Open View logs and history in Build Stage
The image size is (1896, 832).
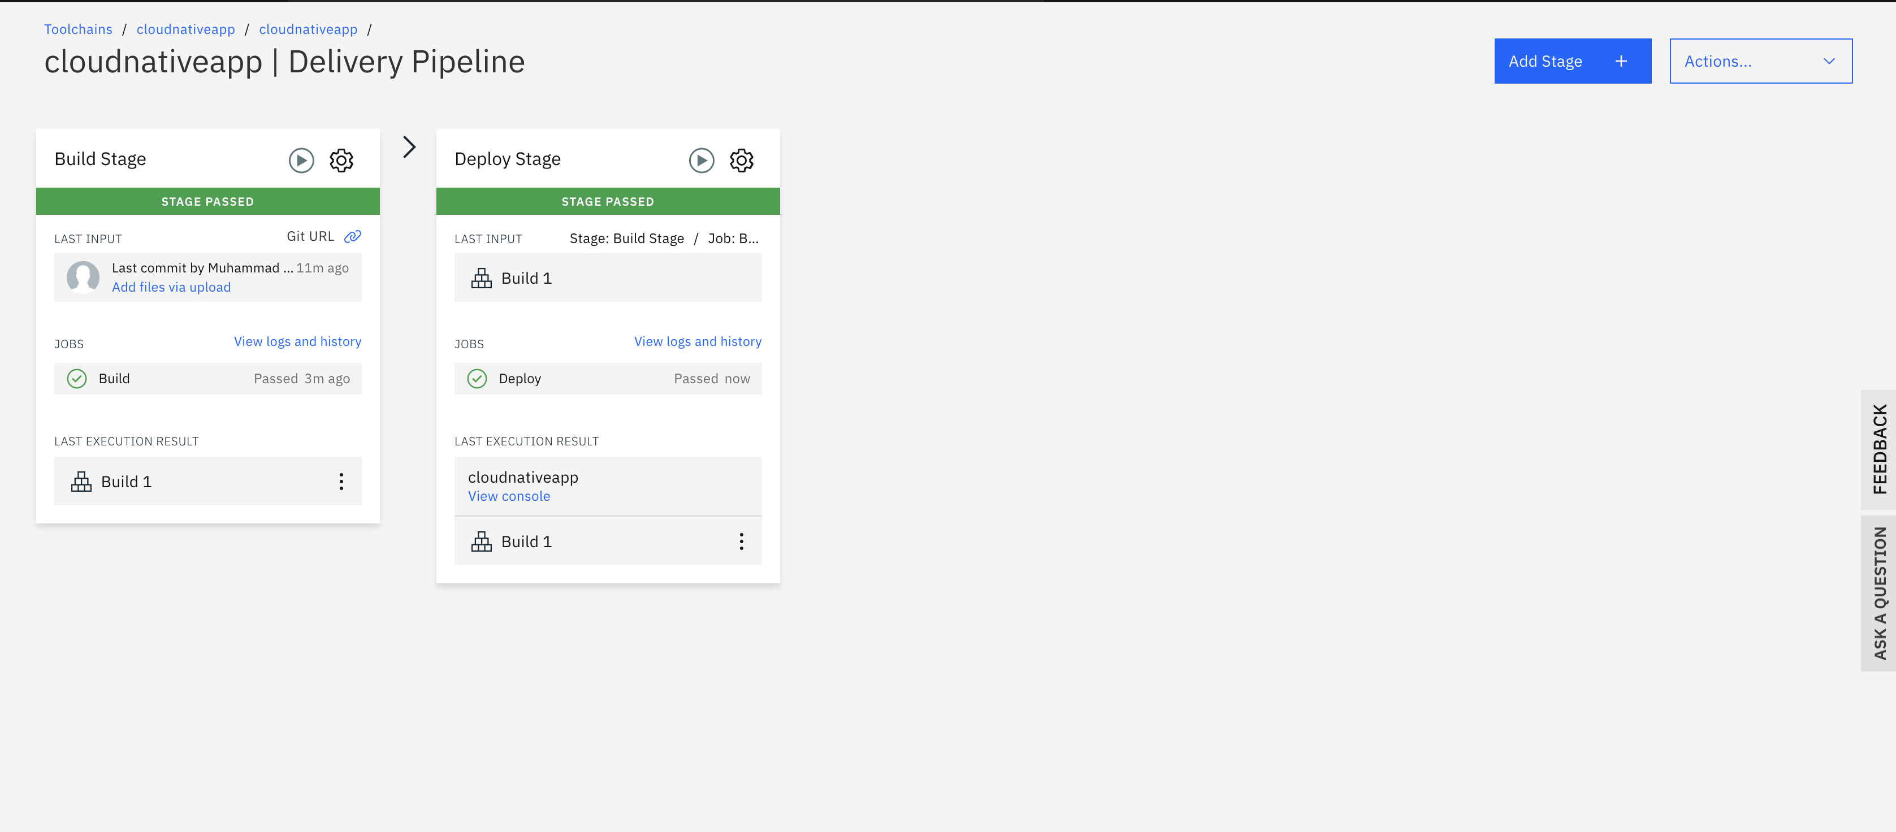pyautogui.click(x=297, y=341)
